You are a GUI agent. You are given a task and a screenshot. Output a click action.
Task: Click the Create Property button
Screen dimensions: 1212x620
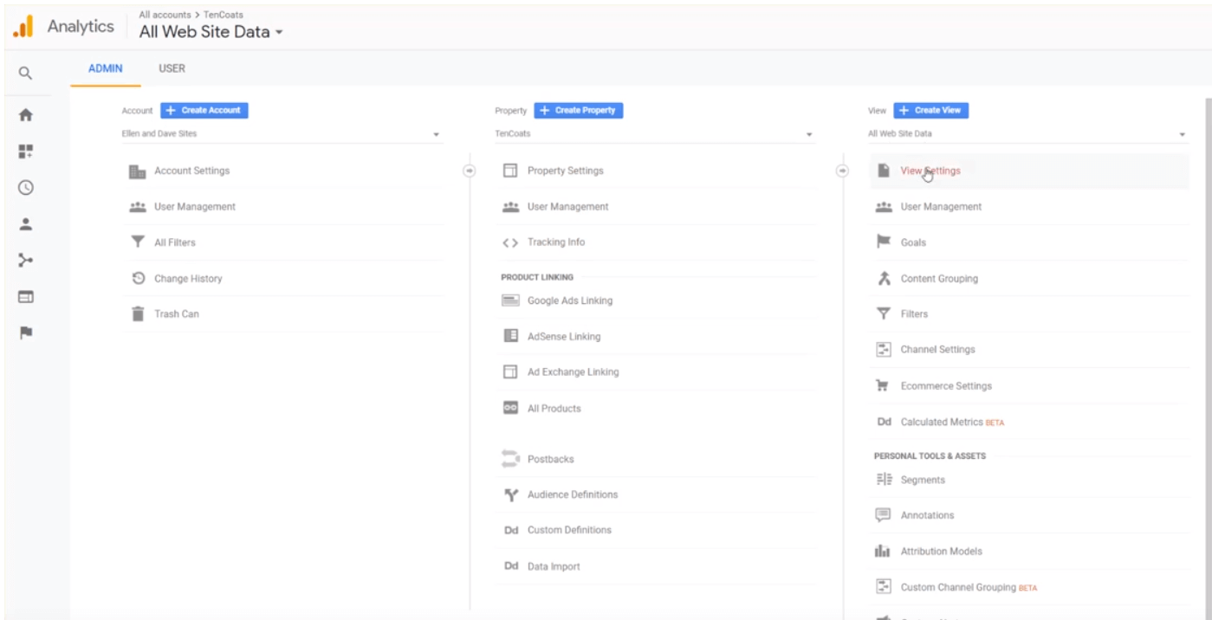click(579, 110)
